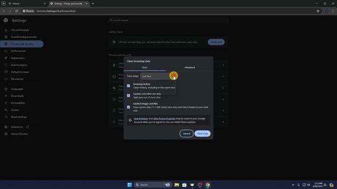This screenshot has width=337, height=189.
Task: Open the taskbar clock and date
Action: tap(318, 185)
